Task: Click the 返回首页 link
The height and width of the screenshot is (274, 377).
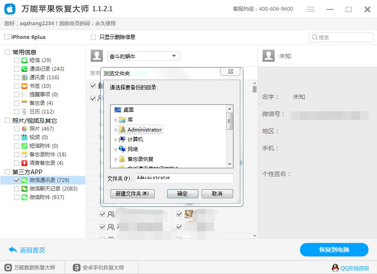Action: [32, 250]
